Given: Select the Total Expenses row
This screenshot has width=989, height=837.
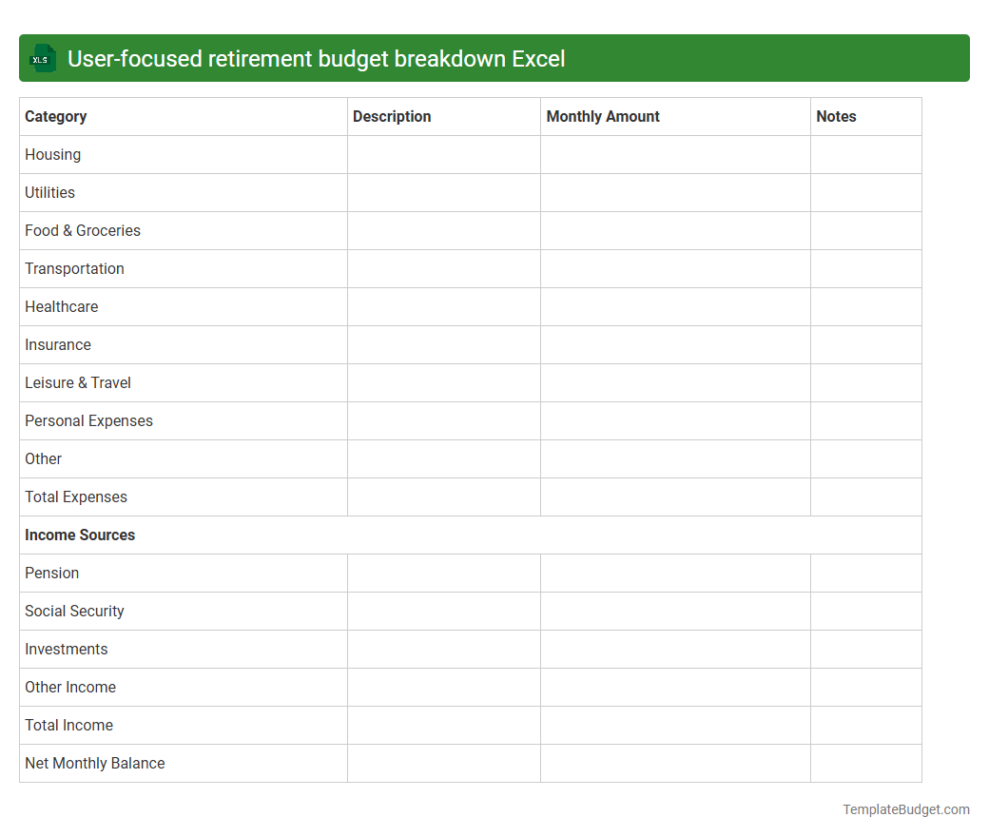Looking at the screenshot, I should [76, 496].
